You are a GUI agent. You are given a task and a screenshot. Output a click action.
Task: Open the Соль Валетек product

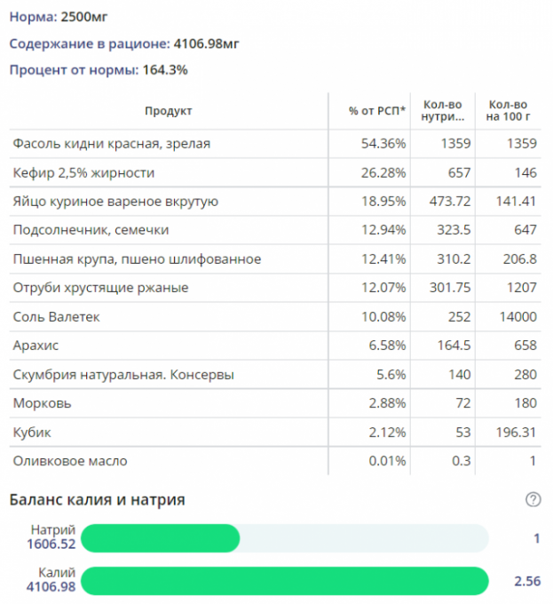(57, 317)
